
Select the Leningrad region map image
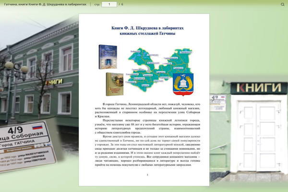(x=159, y=70)
